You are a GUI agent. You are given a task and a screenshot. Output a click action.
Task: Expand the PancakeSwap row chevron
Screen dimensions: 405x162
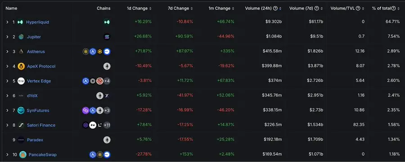click(x=8, y=154)
